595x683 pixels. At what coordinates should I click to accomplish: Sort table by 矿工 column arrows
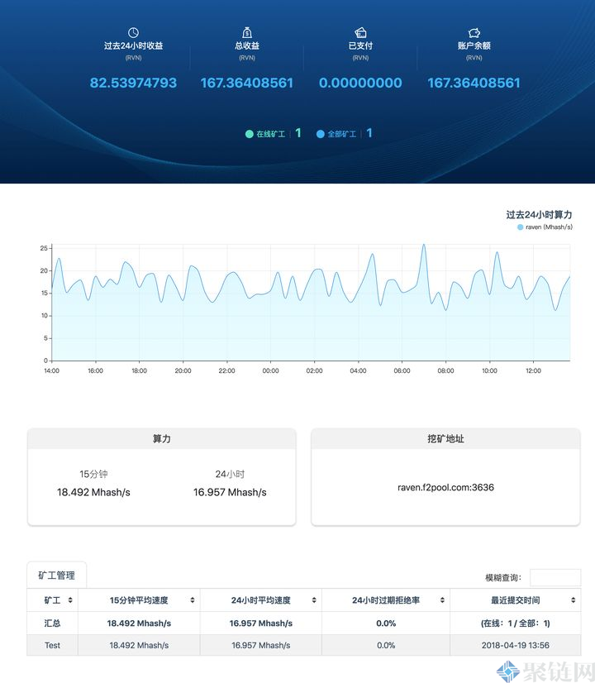coord(70,600)
